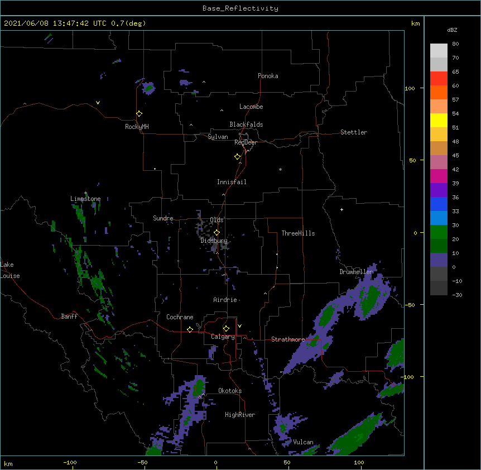This screenshot has width=481, height=470.
Task: Click the white caret marker below Innisfail label
Action: click(x=223, y=195)
